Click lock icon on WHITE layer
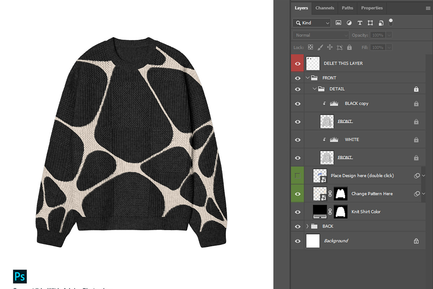433x289 pixels. pos(416,140)
